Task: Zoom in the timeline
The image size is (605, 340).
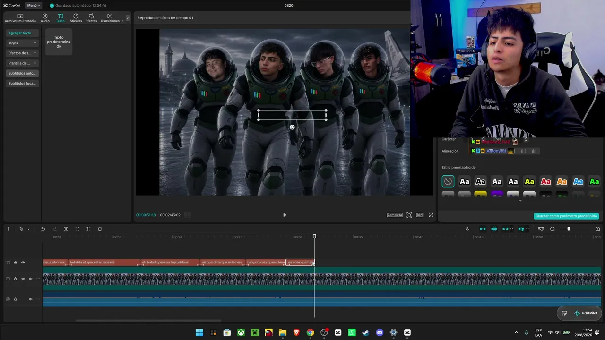Action: [598, 229]
